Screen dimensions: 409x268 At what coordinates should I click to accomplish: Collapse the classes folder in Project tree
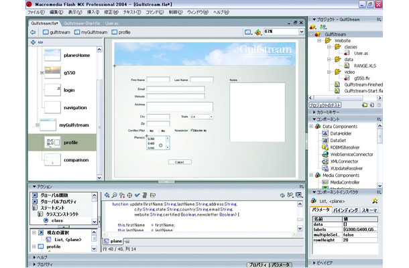tap(329, 47)
